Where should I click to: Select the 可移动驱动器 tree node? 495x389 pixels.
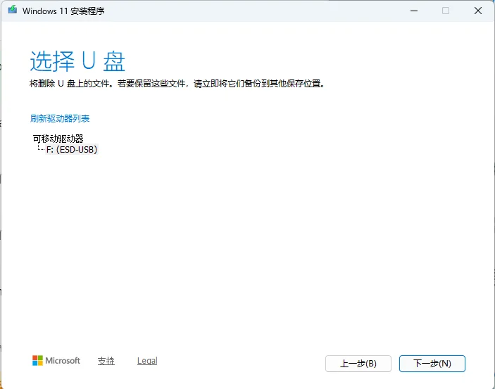pos(58,139)
